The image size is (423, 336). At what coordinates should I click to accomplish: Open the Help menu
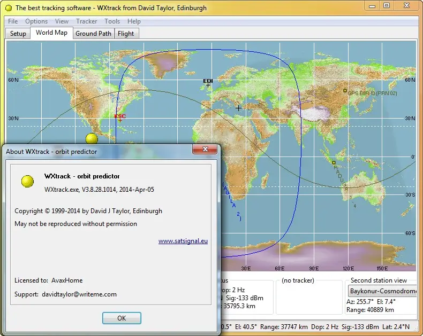point(134,21)
